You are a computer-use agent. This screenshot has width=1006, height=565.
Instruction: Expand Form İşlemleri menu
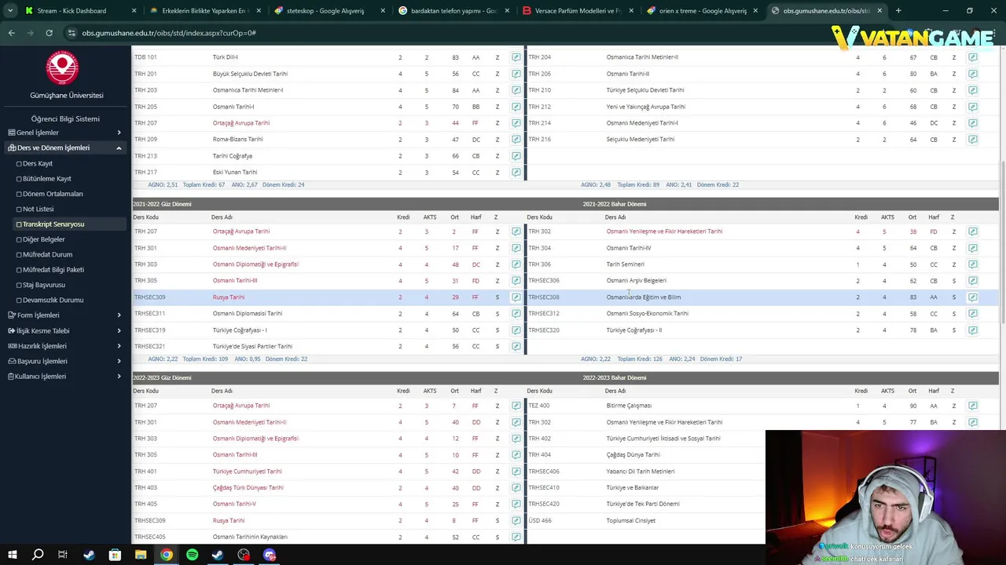point(64,315)
